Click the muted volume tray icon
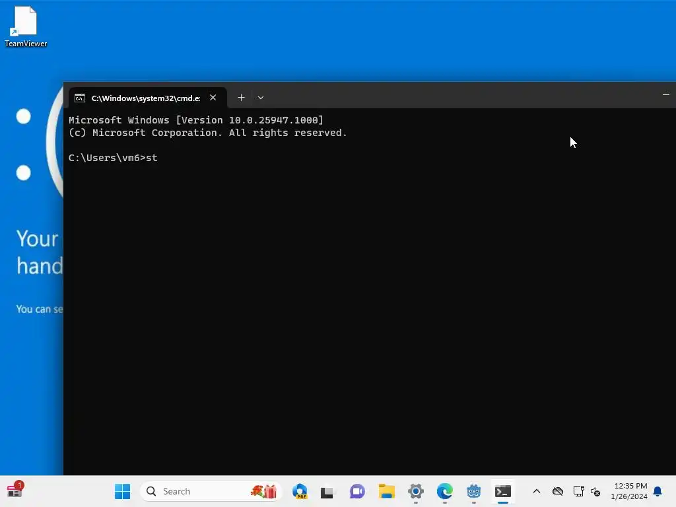Image resolution: width=676 pixels, height=507 pixels. pos(596,491)
